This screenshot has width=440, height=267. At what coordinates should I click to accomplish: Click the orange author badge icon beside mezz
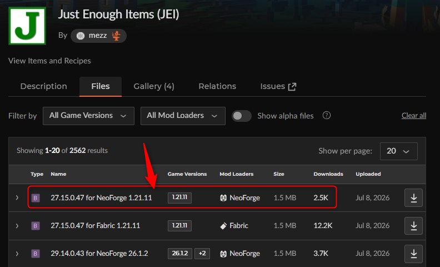(116, 36)
